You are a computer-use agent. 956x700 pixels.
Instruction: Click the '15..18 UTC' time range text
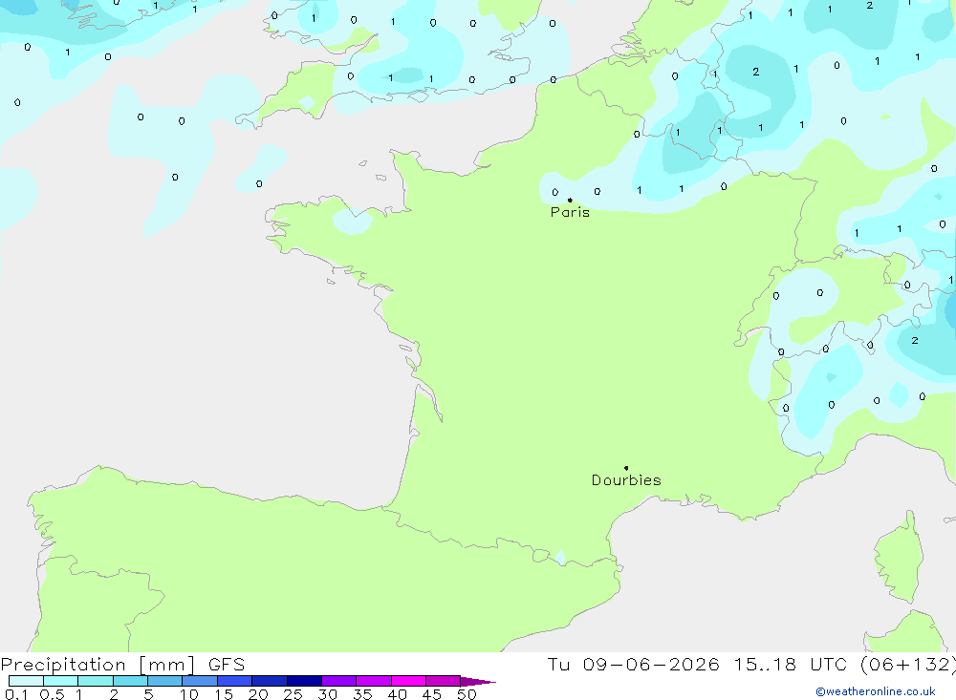791,665
